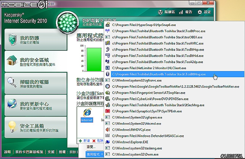Screen dimensions: 245x159
Task: Select the 應用程式 menu entry
Action: pos(95,154)
